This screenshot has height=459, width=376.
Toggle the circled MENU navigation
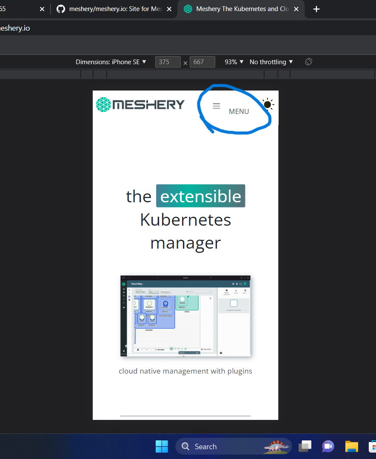pos(239,111)
